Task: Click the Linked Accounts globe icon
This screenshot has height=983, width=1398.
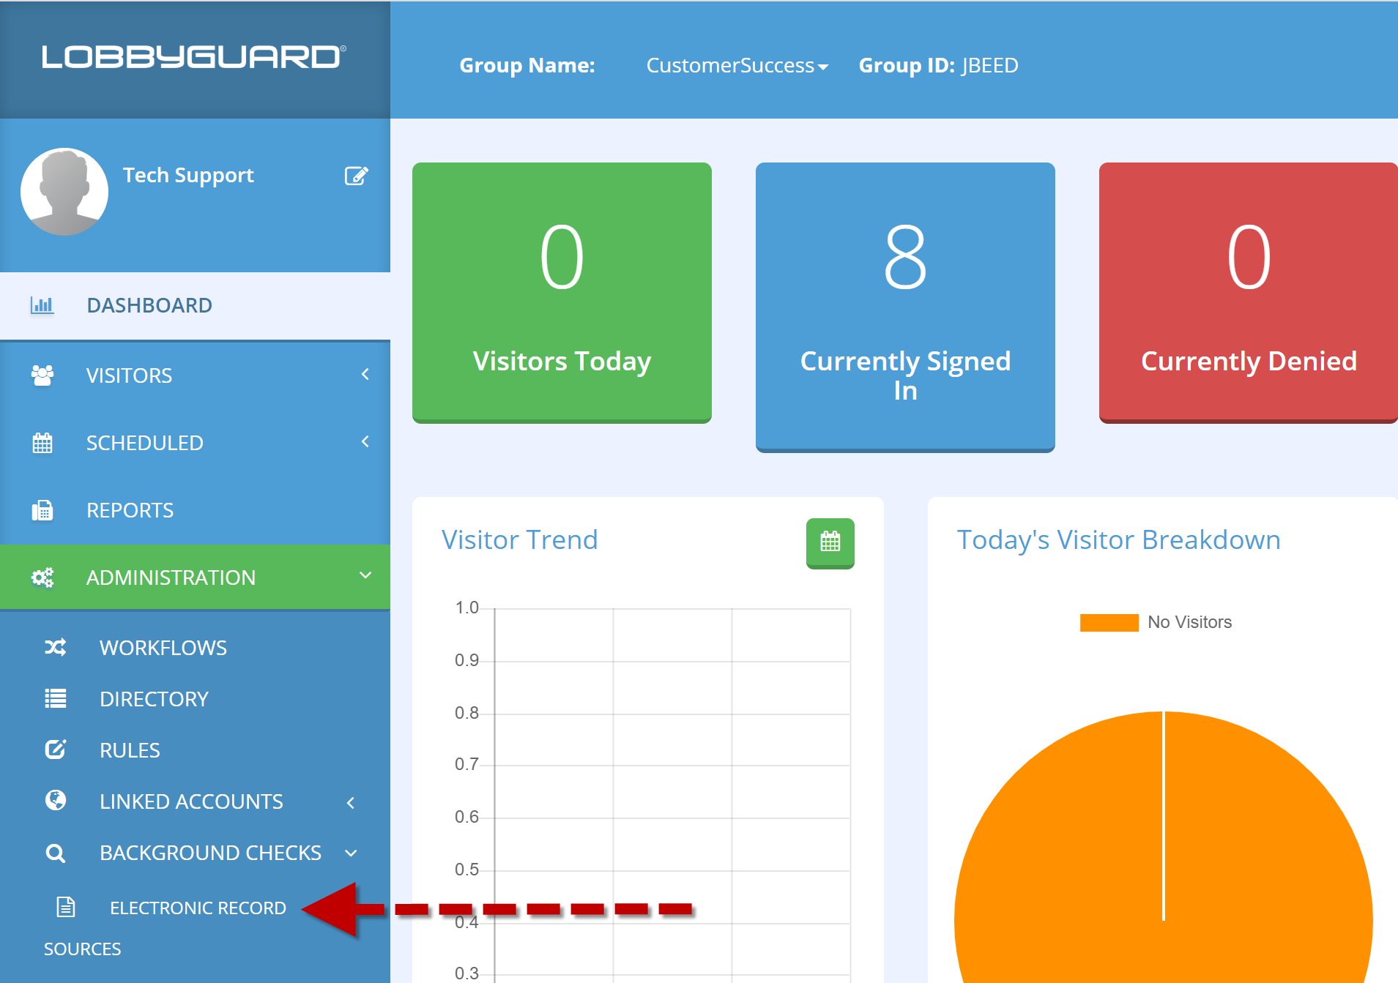Action: click(56, 800)
